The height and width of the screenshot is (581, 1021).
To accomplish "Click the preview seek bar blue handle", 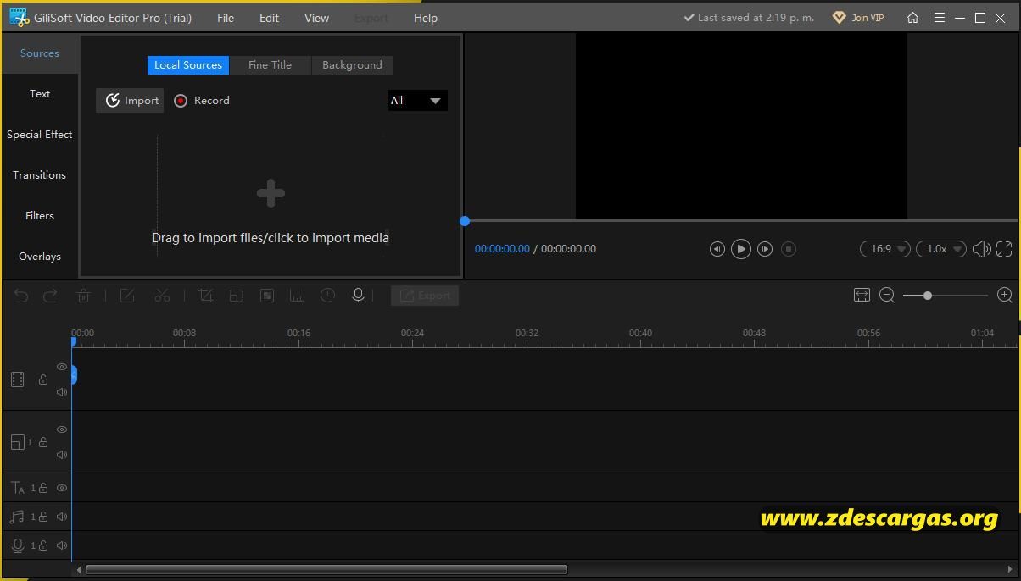I will pyautogui.click(x=465, y=221).
